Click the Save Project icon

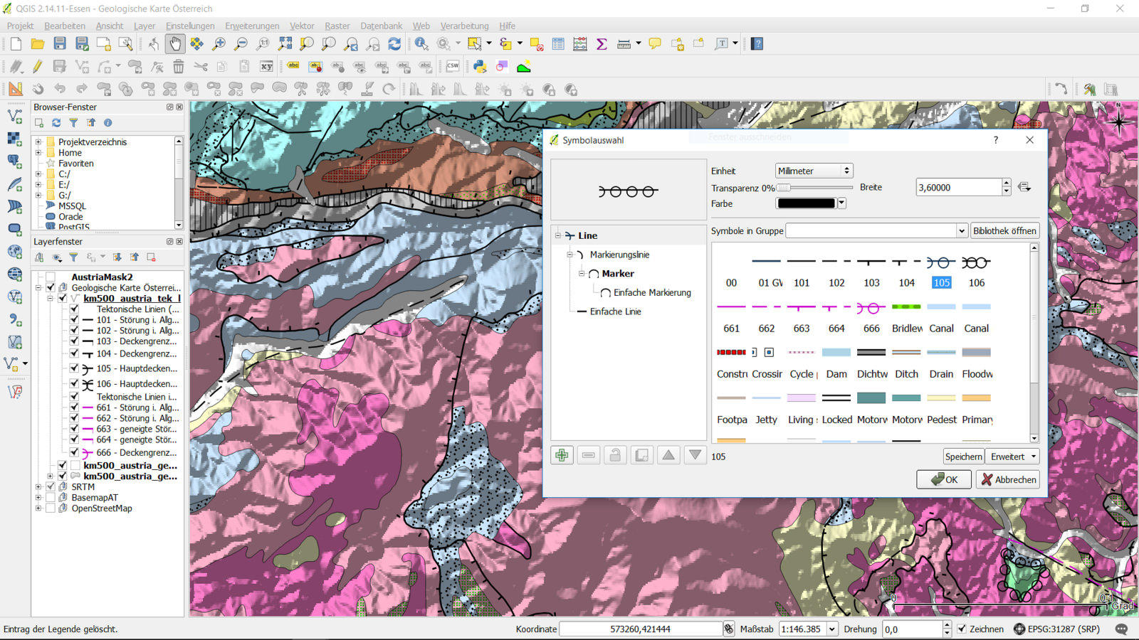60,44
